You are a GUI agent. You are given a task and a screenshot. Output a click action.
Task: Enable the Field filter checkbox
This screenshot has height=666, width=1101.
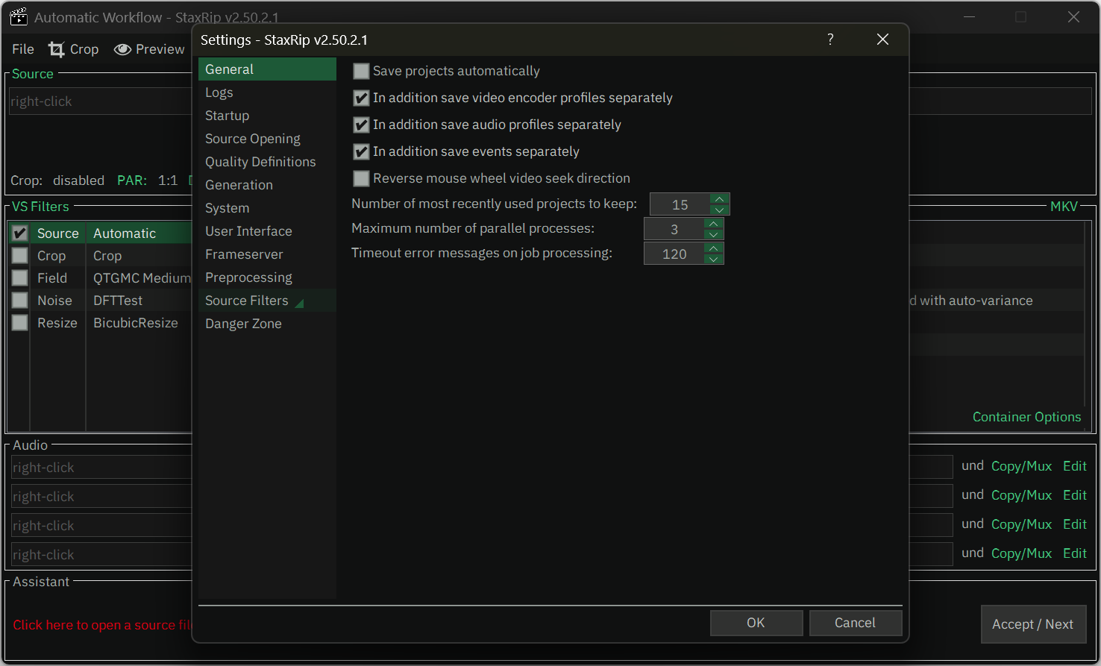(x=20, y=278)
